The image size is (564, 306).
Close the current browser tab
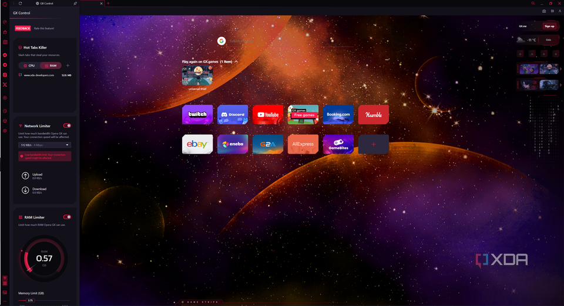pos(101,4)
